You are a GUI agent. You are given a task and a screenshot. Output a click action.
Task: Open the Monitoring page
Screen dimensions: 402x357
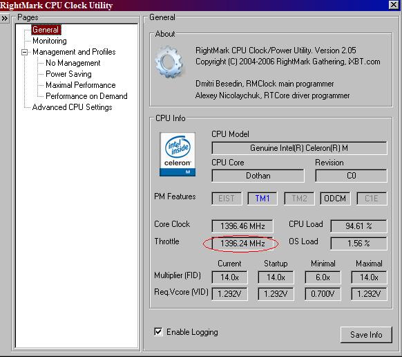click(50, 41)
